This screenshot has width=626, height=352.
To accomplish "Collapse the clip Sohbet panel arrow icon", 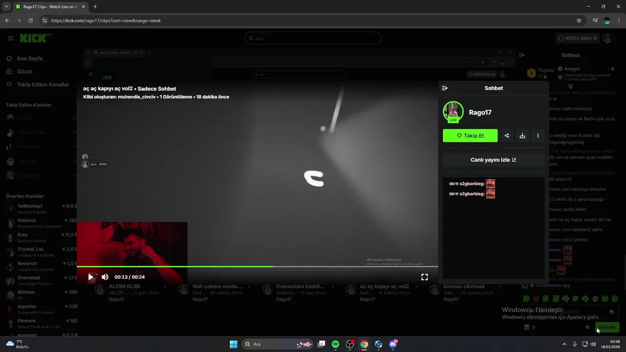I will coord(445,88).
